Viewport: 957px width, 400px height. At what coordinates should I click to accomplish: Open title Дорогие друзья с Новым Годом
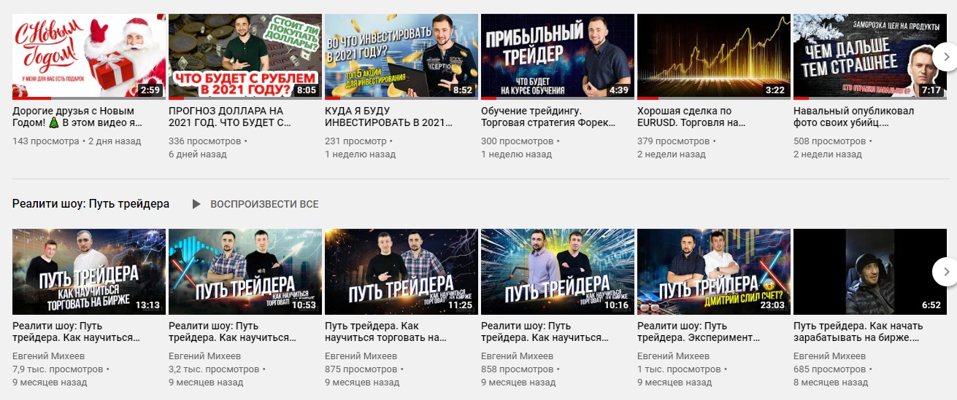tap(79, 117)
